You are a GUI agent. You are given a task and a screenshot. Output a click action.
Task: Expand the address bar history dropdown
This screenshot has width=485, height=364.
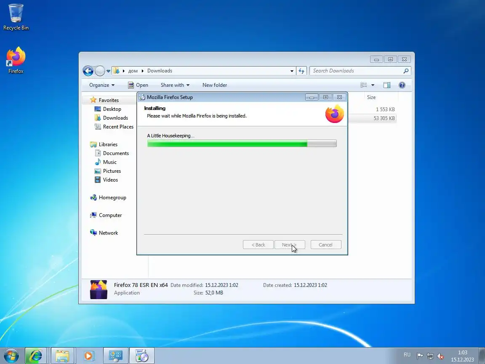click(292, 71)
